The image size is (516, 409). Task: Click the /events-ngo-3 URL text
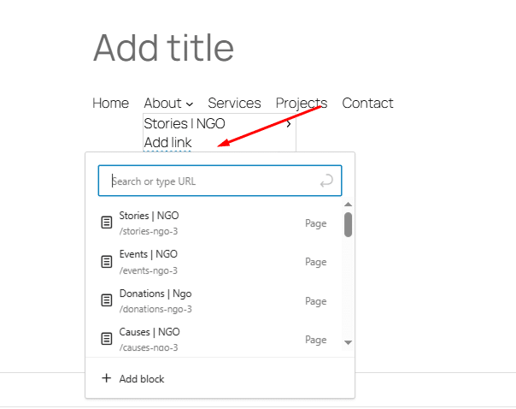pyautogui.click(x=149, y=270)
